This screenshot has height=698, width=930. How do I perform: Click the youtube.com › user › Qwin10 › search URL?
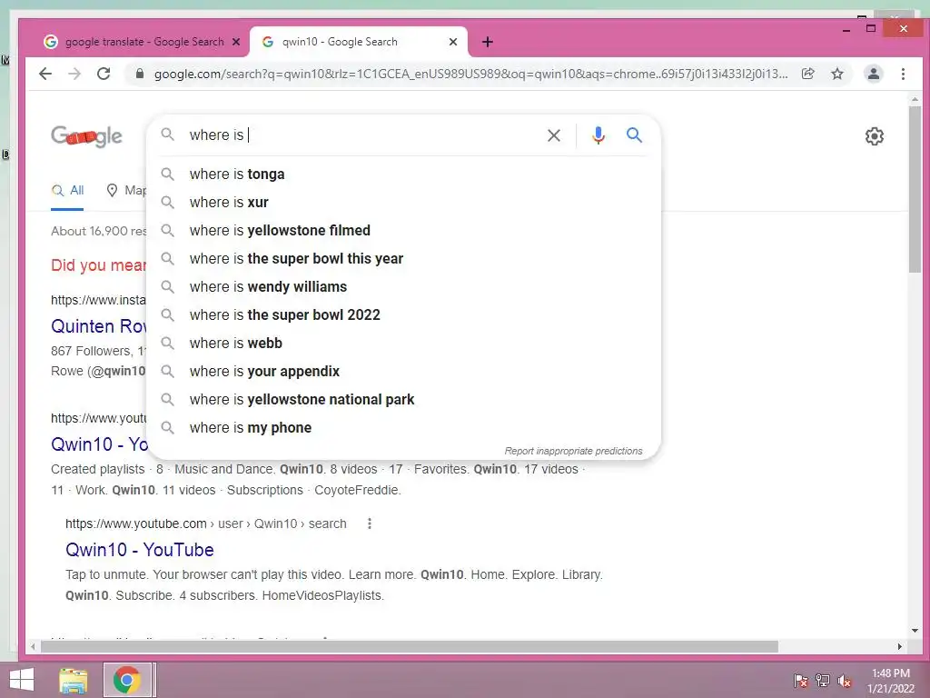[206, 523]
